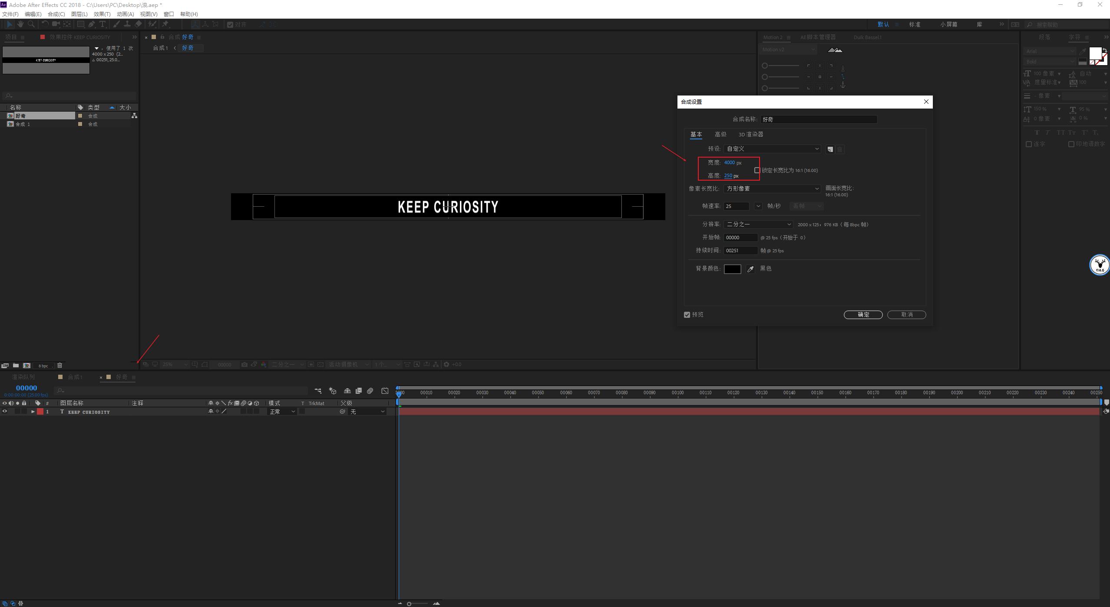Select the Horizontal Type tool
The height and width of the screenshot is (607, 1110).
coord(103,24)
